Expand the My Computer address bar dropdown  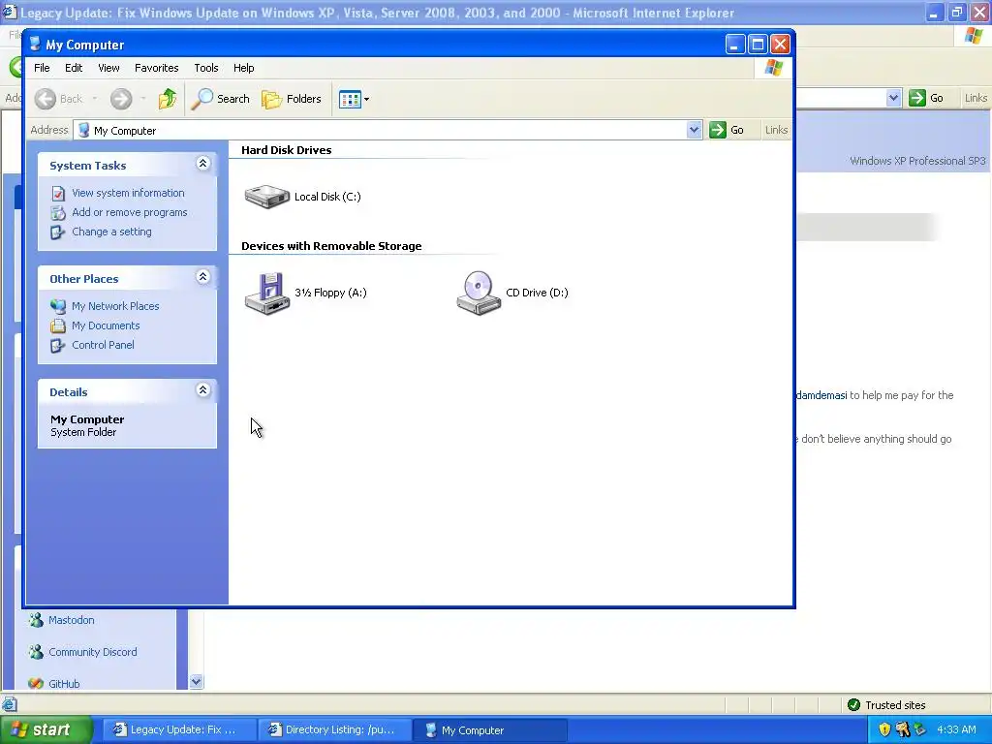point(694,130)
